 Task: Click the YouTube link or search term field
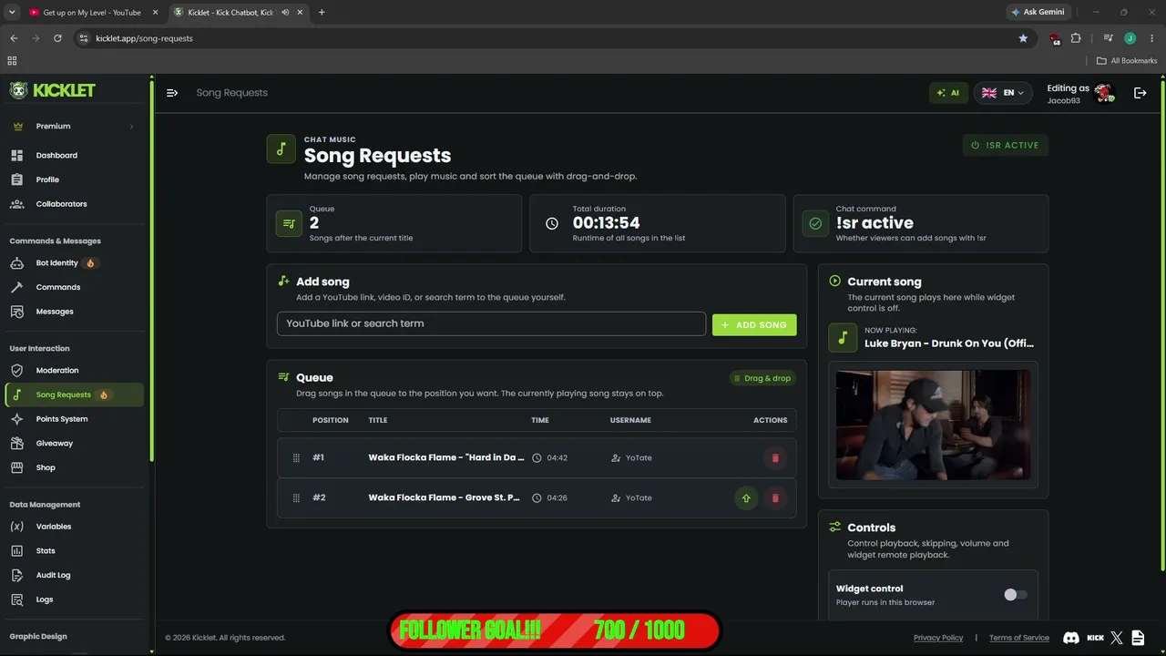(491, 323)
